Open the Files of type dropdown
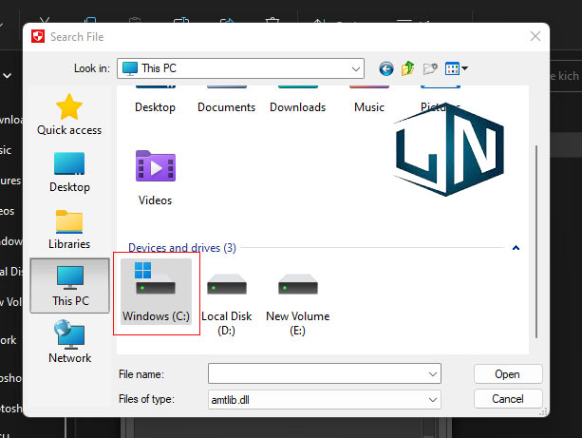The height and width of the screenshot is (438, 582). click(433, 399)
